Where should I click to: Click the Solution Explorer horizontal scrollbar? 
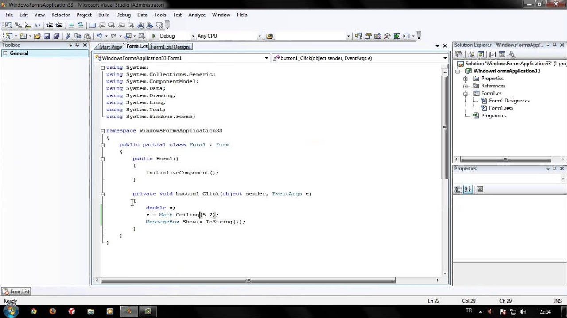(x=505, y=159)
